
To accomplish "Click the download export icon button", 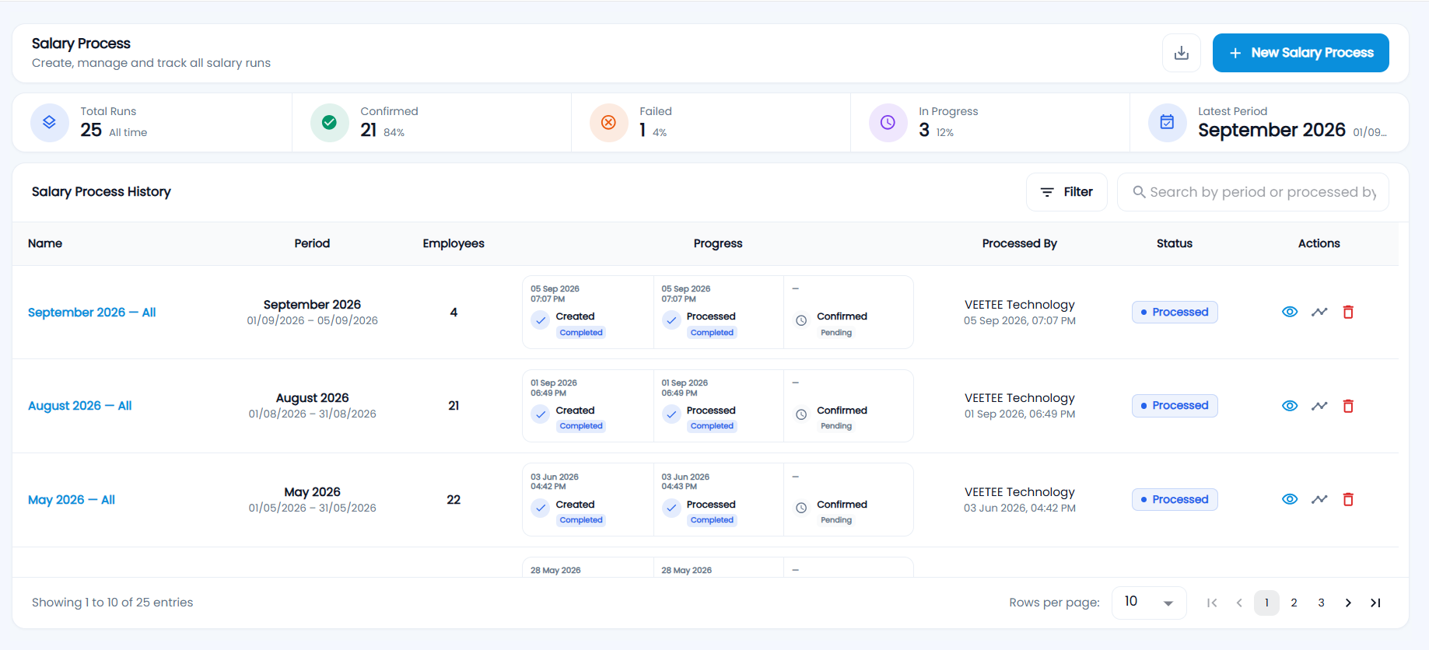I will tap(1182, 53).
